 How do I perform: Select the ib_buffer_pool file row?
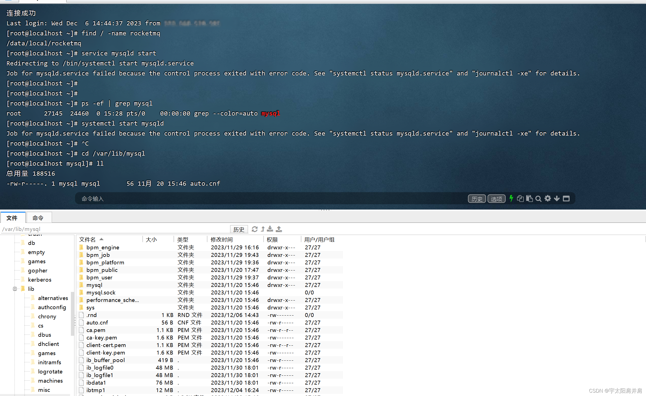[x=210, y=360]
